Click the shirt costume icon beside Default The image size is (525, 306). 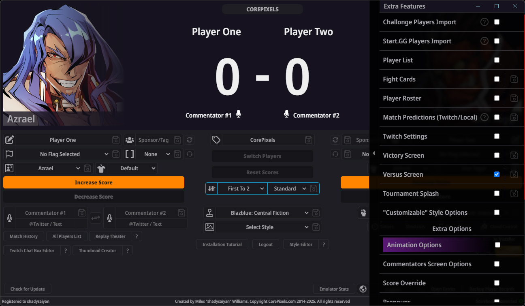pyautogui.click(x=101, y=168)
